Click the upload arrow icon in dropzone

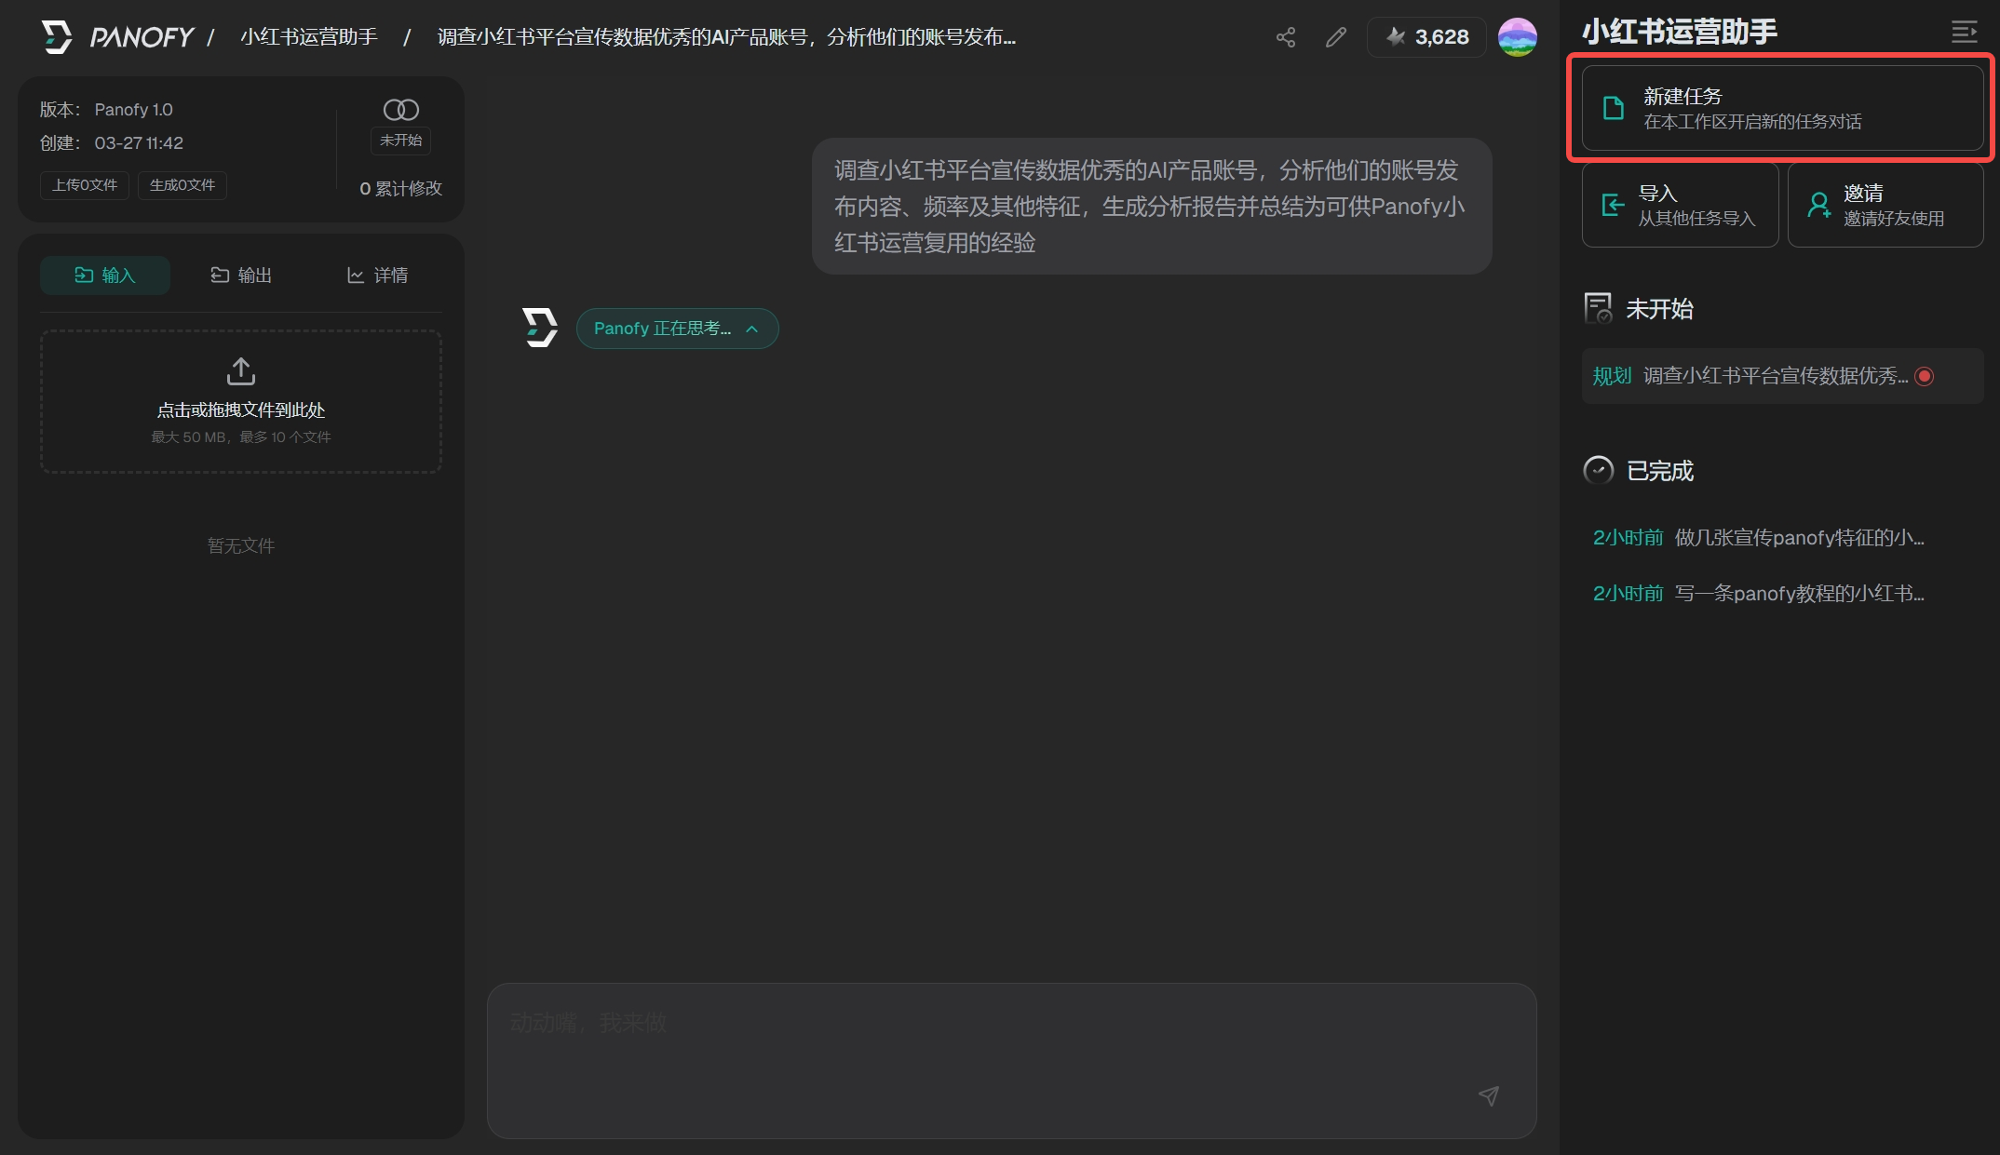click(241, 371)
